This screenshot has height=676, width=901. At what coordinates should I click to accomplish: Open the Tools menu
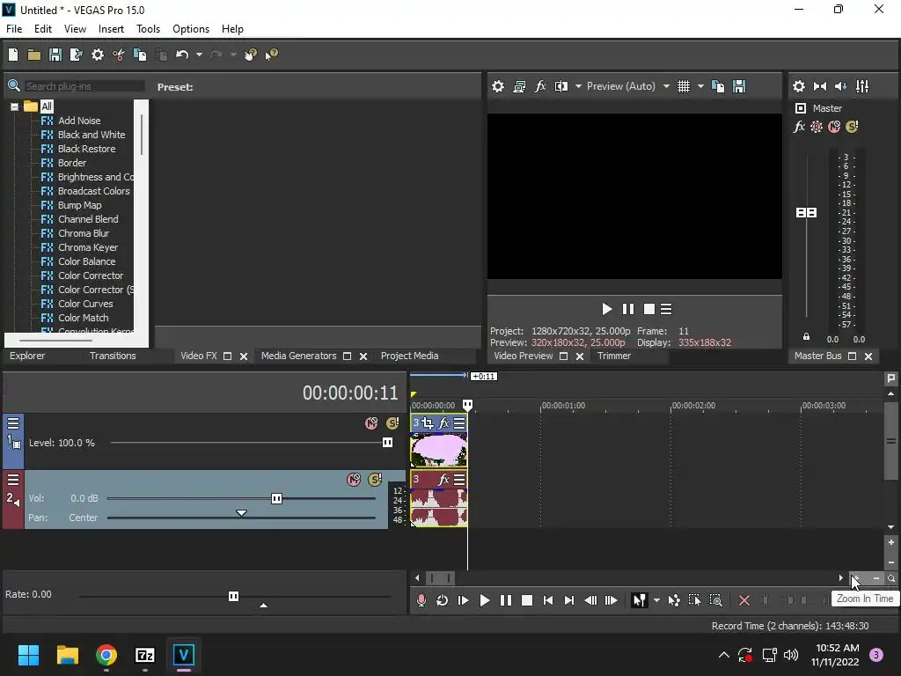pos(148,29)
